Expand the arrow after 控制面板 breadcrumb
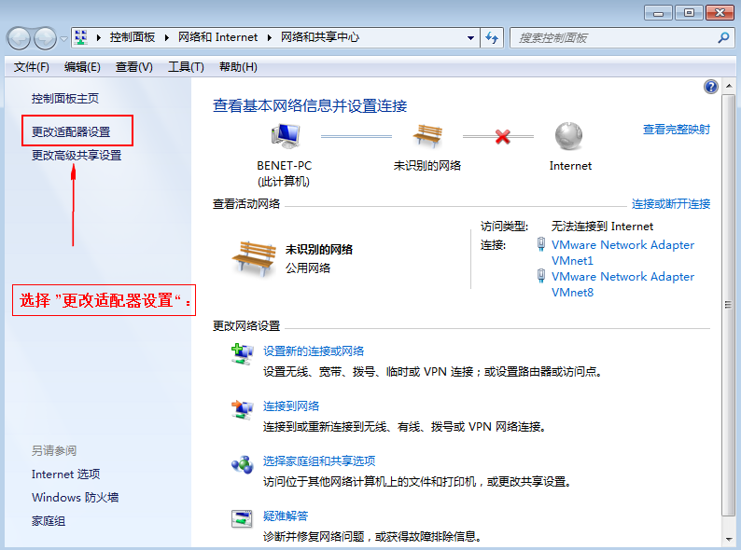The image size is (741, 550). [x=167, y=38]
